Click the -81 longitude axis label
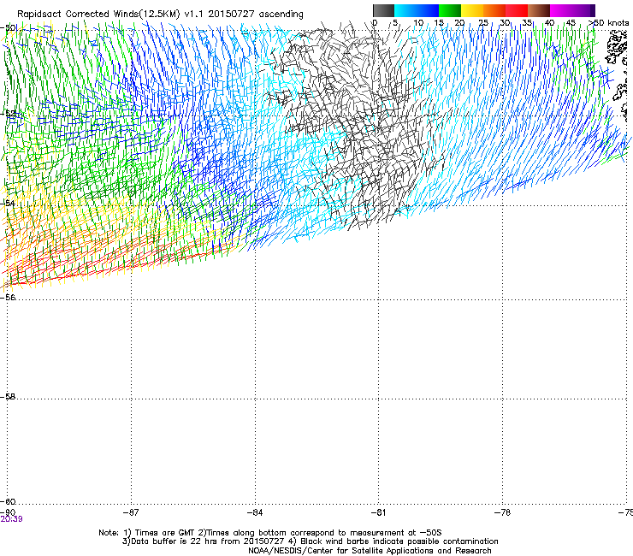The width and height of the screenshot is (633, 556). 378,512
